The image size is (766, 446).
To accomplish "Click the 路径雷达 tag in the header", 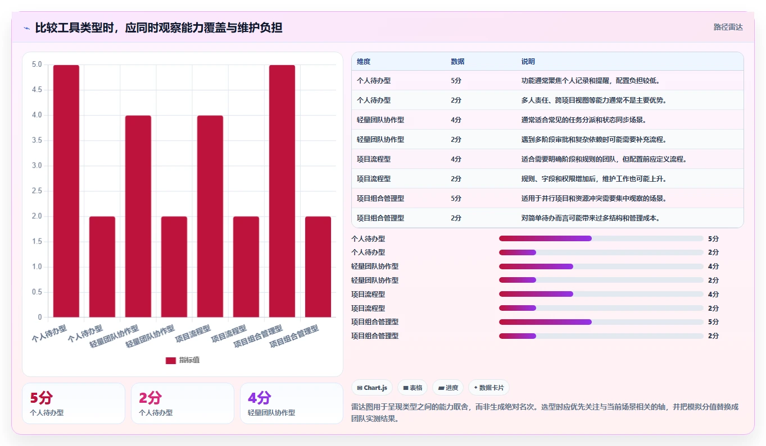I will pyautogui.click(x=728, y=27).
